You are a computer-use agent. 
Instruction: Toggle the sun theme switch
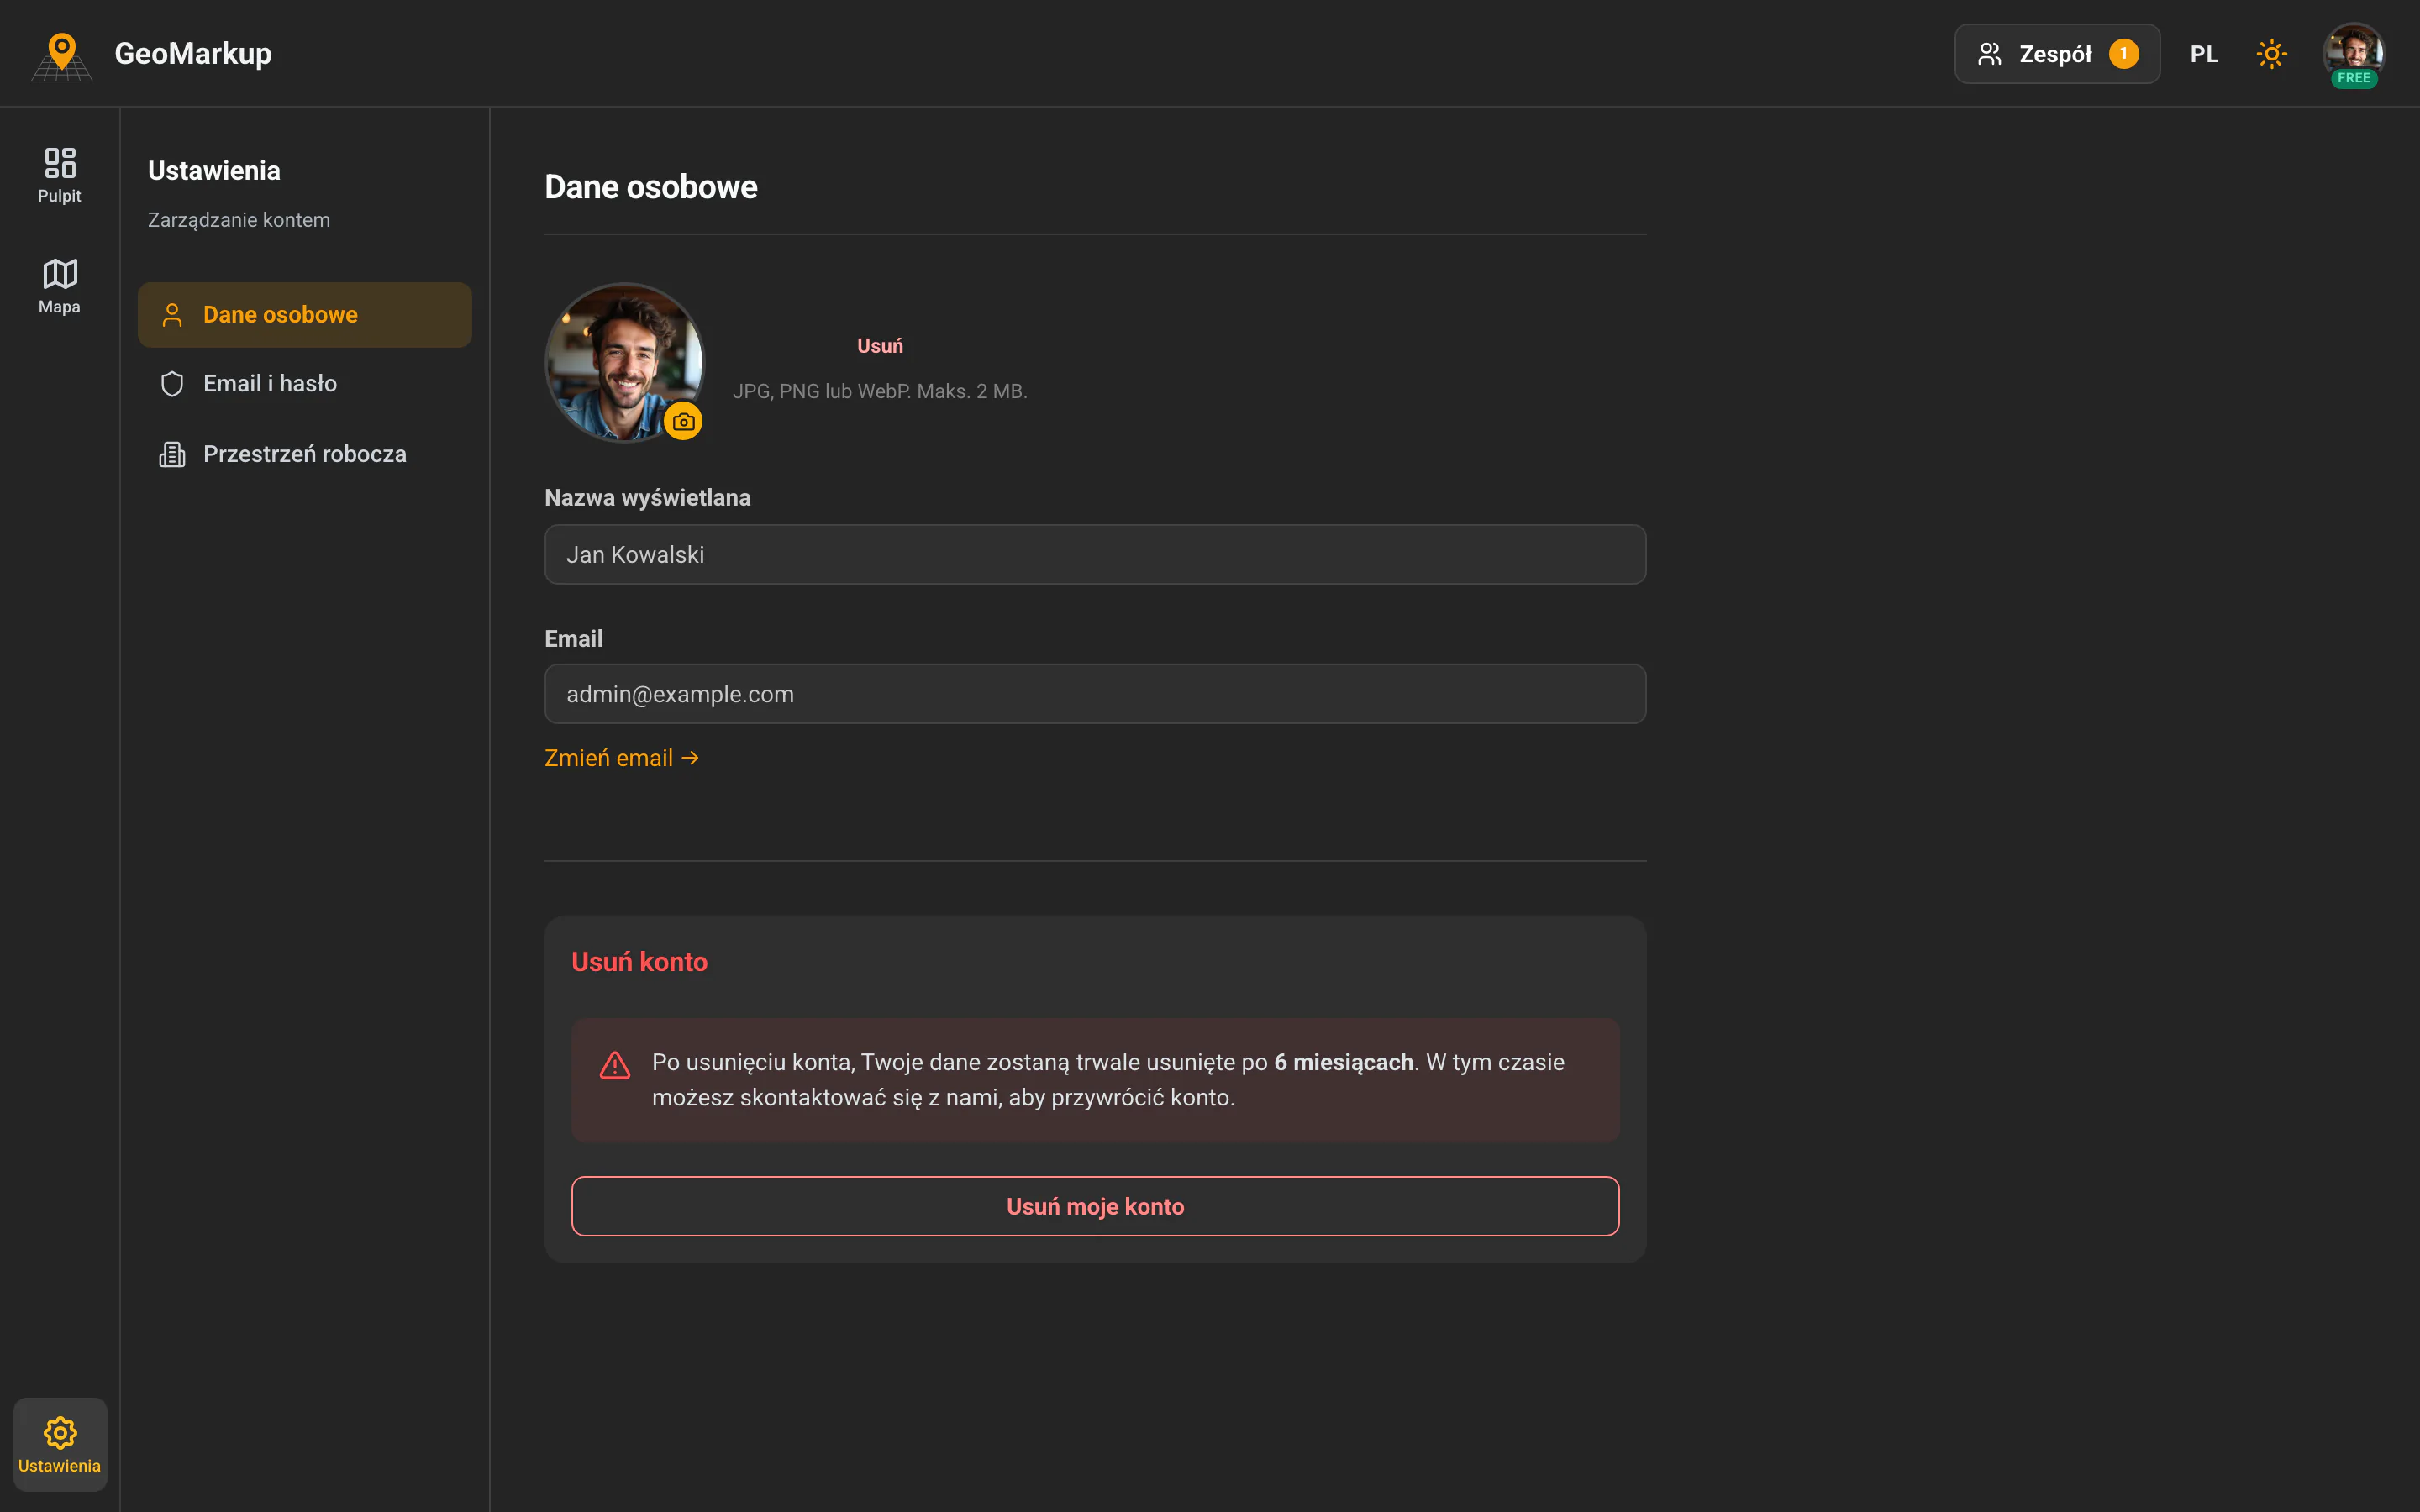(2271, 54)
